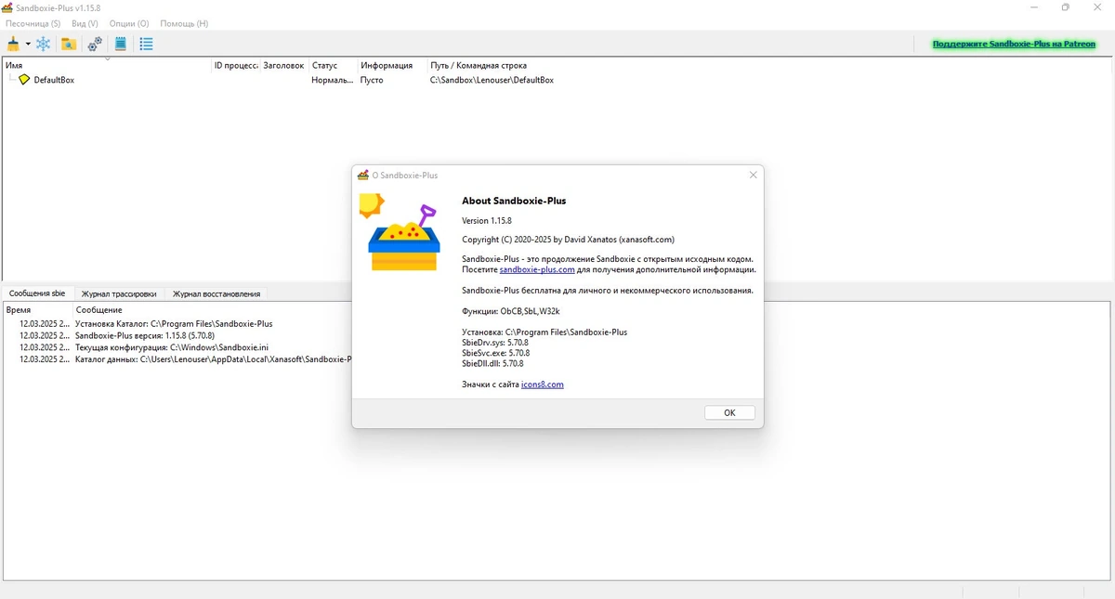Viewport: 1115px width, 599px height.
Task: Click the large sandbox logo in About dialog
Action: tap(400, 232)
